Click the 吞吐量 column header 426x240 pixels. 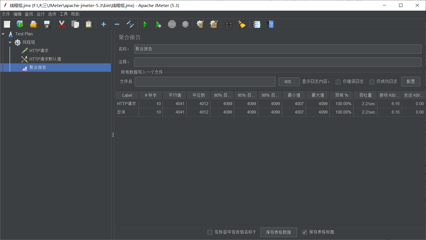pos(365,95)
